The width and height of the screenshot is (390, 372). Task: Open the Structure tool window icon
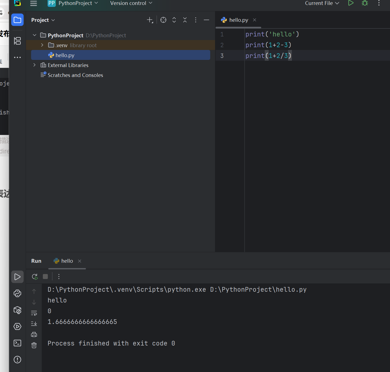point(17,41)
